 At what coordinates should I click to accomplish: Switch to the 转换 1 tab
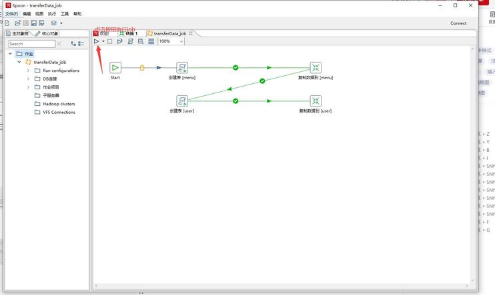click(x=129, y=33)
